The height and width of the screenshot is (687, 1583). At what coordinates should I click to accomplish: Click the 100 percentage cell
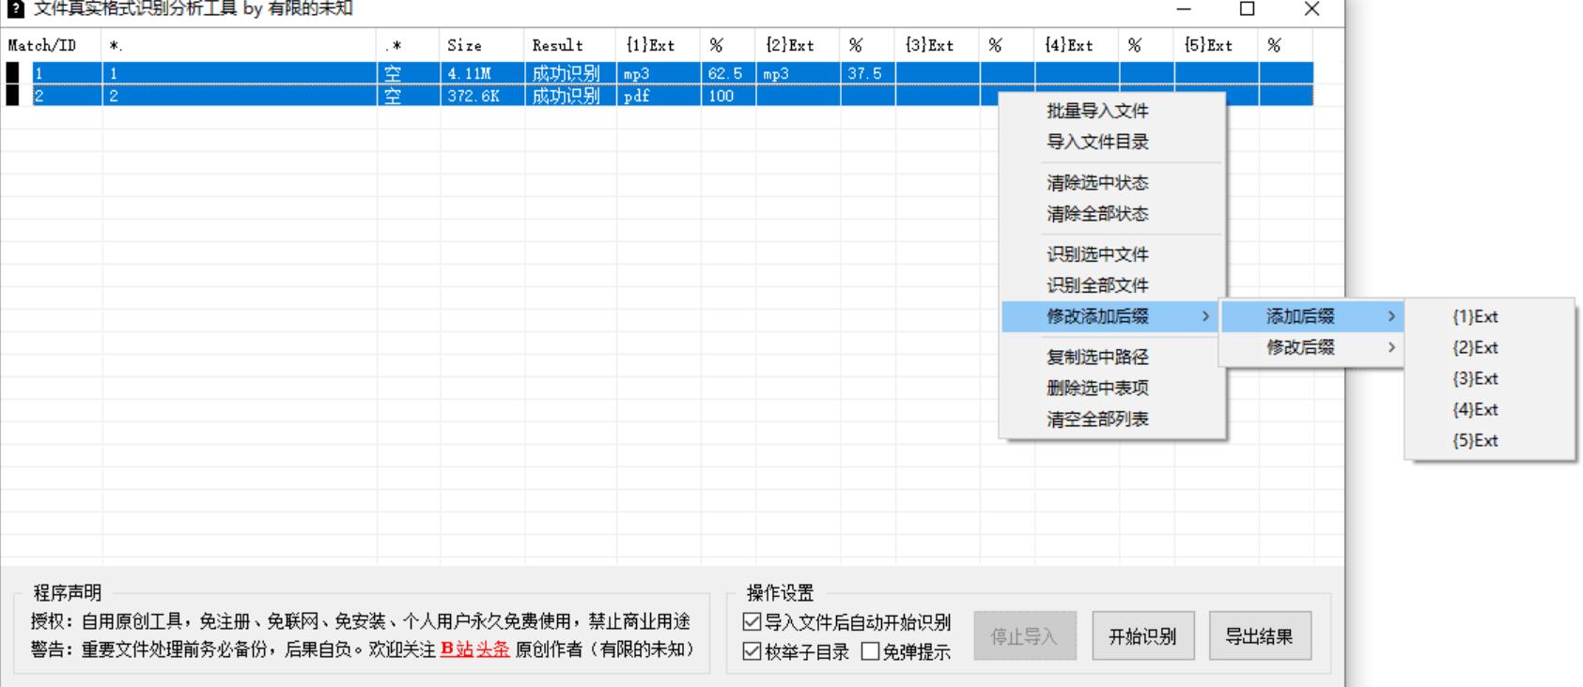tap(728, 96)
